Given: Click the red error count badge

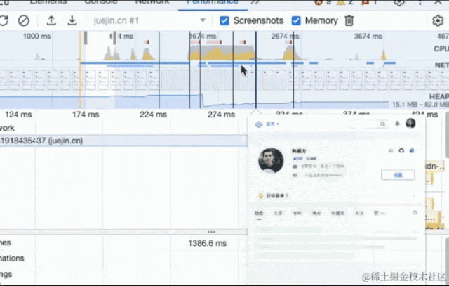Looking at the screenshot, I should (323, 2).
